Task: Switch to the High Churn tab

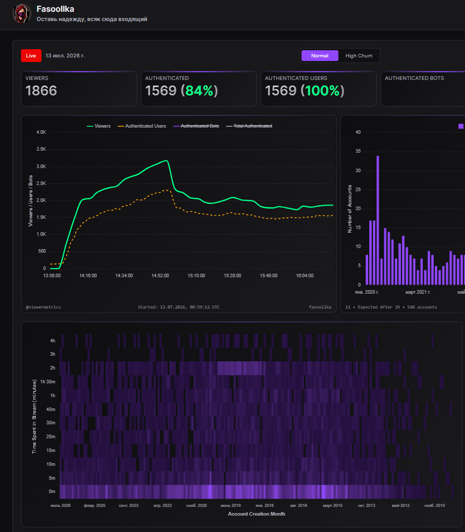Action: [358, 56]
